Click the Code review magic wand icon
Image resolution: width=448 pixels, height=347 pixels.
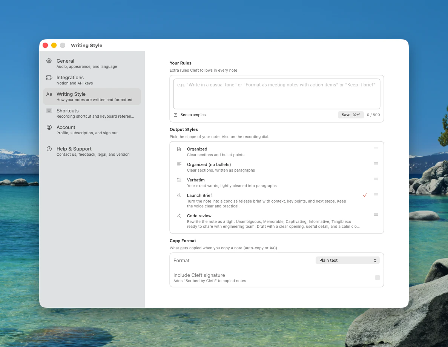coord(179,216)
